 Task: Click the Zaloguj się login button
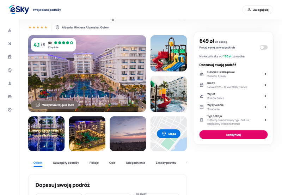(x=258, y=10)
